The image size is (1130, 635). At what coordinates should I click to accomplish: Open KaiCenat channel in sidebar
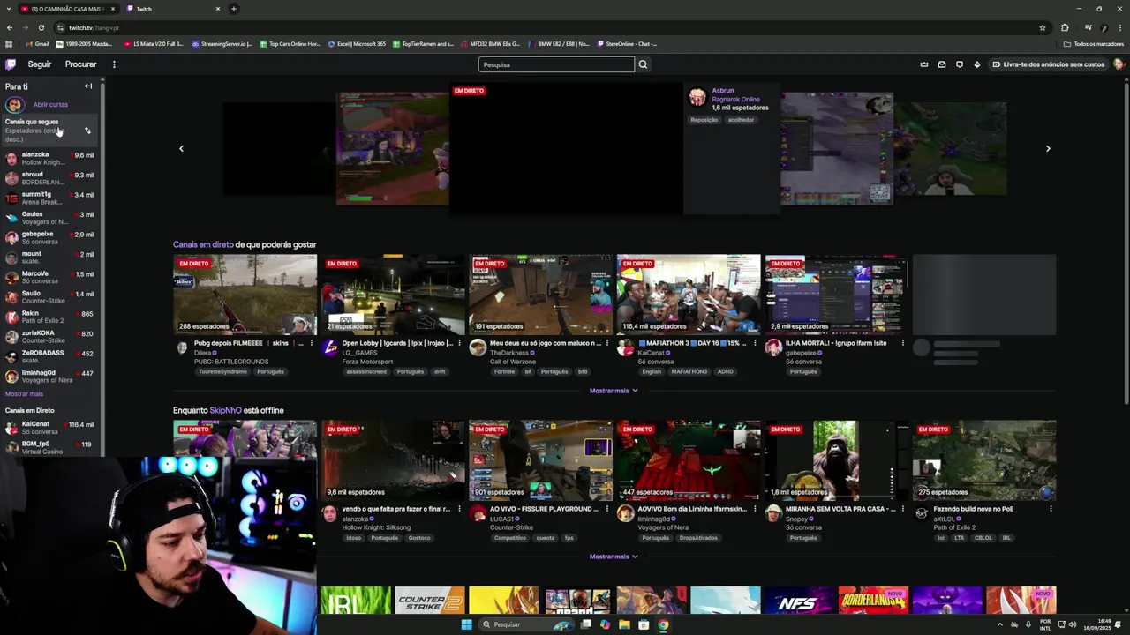[49, 428]
